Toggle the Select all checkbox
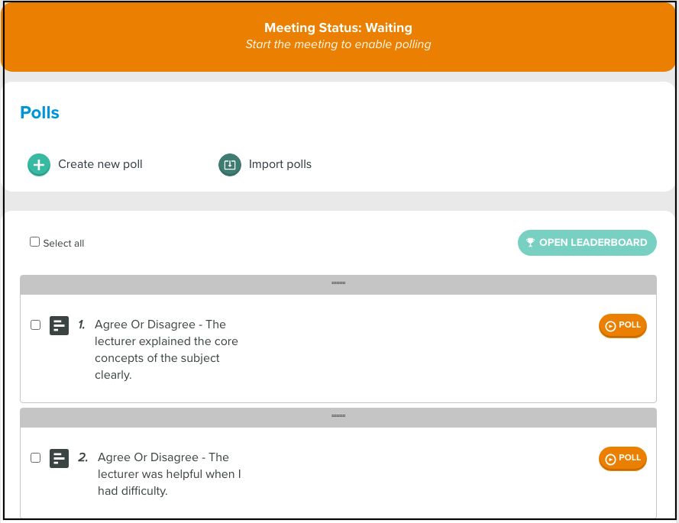 pyautogui.click(x=34, y=241)
